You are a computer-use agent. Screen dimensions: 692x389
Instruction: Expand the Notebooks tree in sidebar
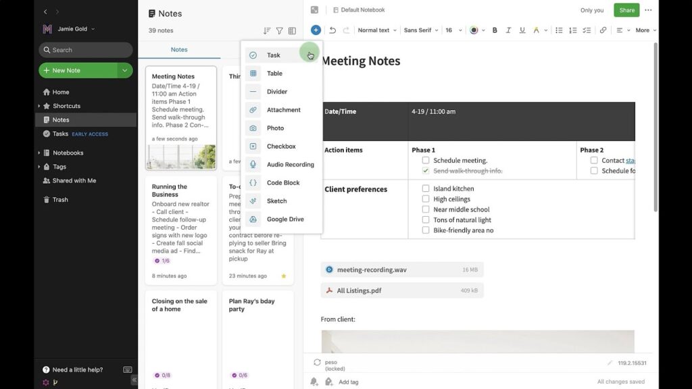pyautogui.click(x=39, y=153)
